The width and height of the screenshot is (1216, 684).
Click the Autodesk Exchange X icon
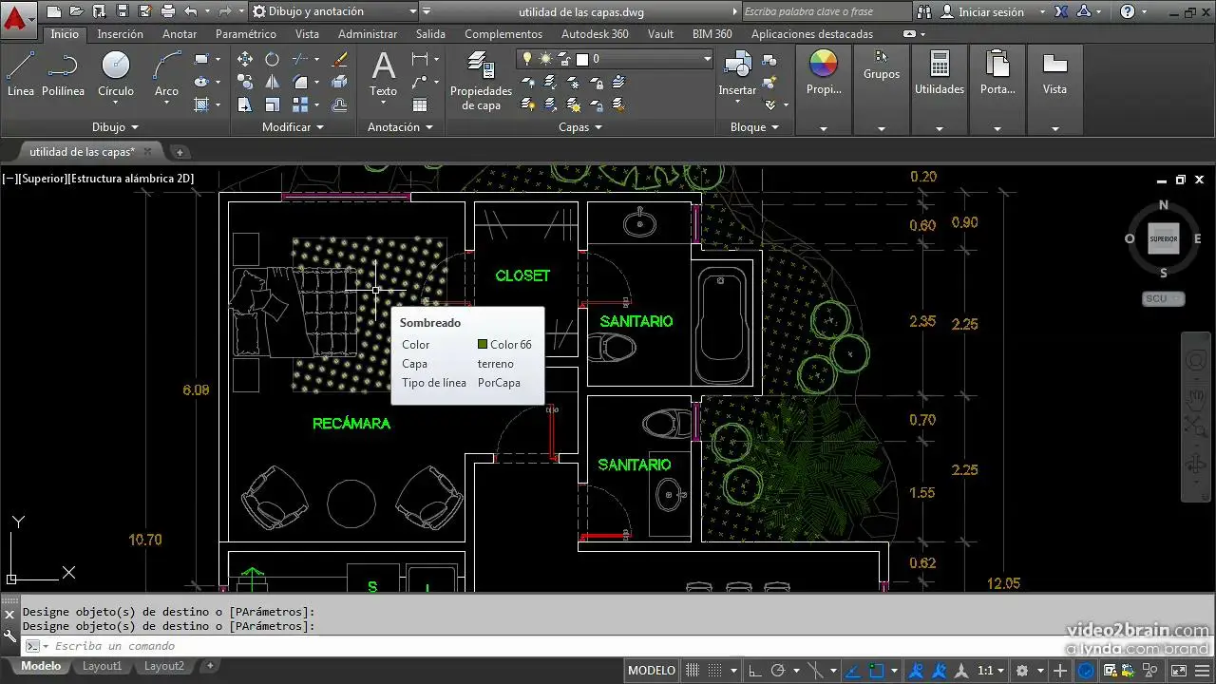coord(1061,11)
